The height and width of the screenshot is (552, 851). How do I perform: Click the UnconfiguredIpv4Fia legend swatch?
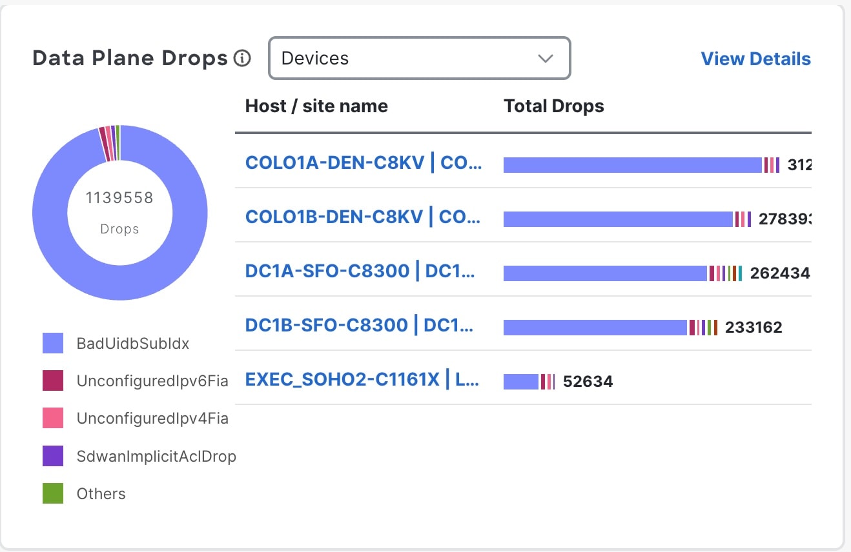pyautogui.click(x=53, y=418)
